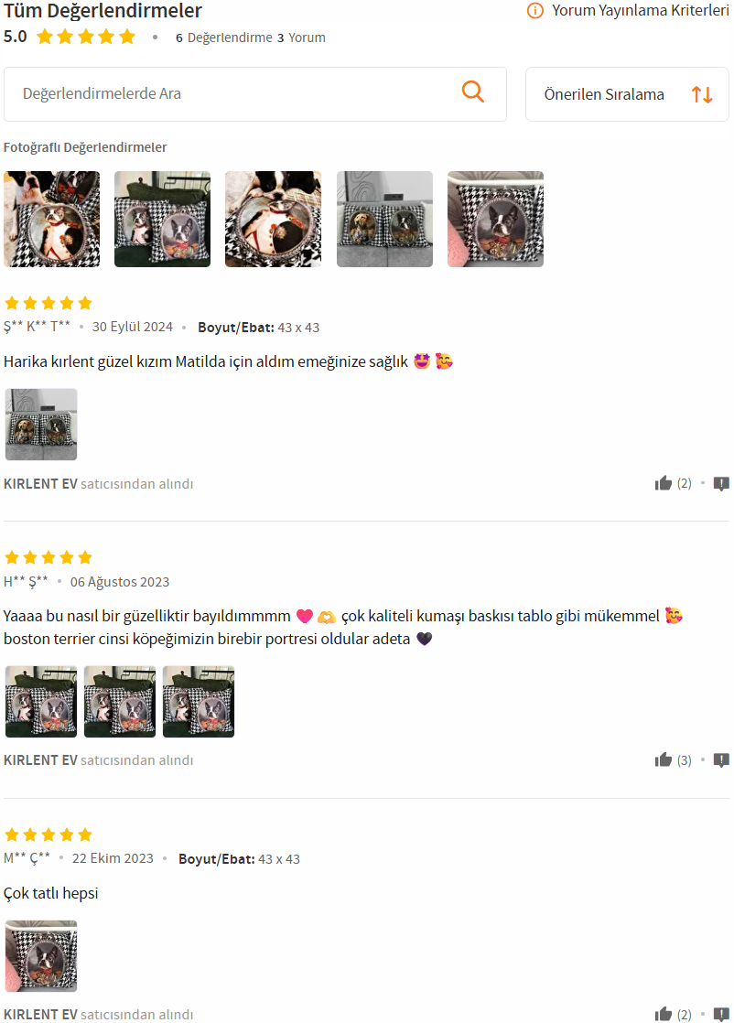Click the orange search magnifier icon

(473, 92)
